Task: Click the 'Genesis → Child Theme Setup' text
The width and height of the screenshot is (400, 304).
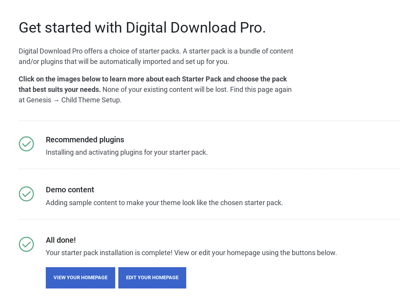Action: [x=74, y=100]
